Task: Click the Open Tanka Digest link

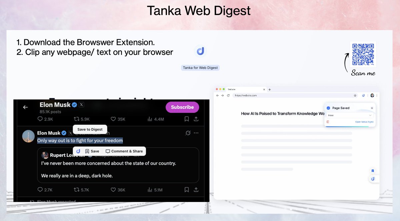Action: click(364, 122)
